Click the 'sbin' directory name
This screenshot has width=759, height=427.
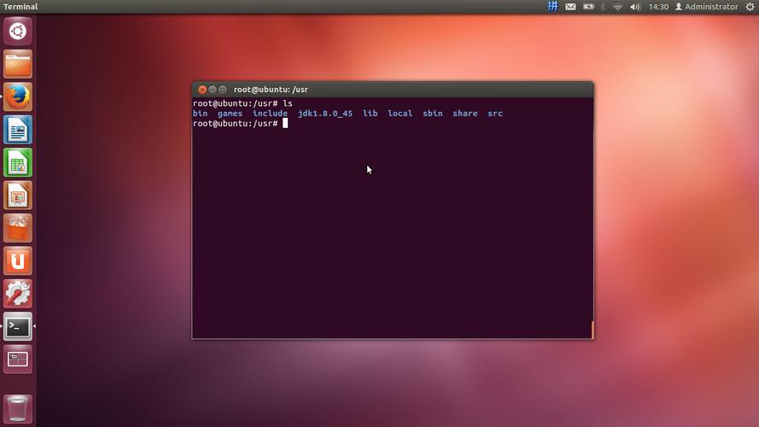tap(433, 114)
